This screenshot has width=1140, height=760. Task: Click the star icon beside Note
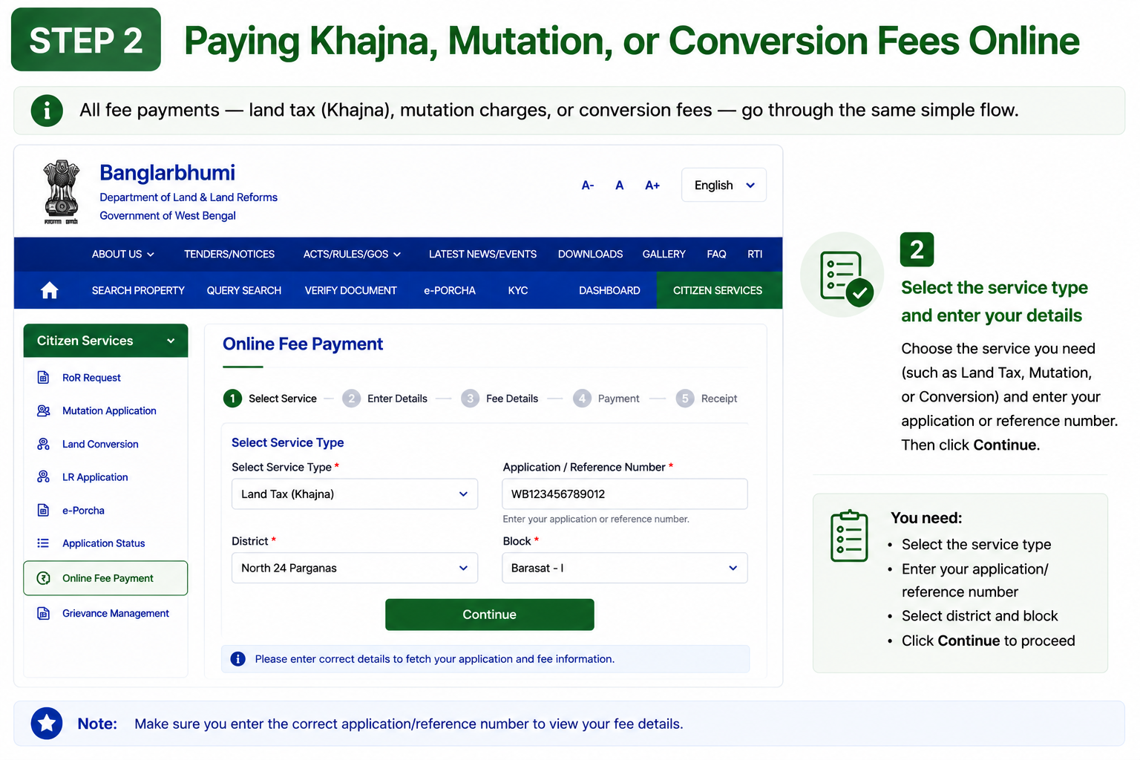(47, 724)
